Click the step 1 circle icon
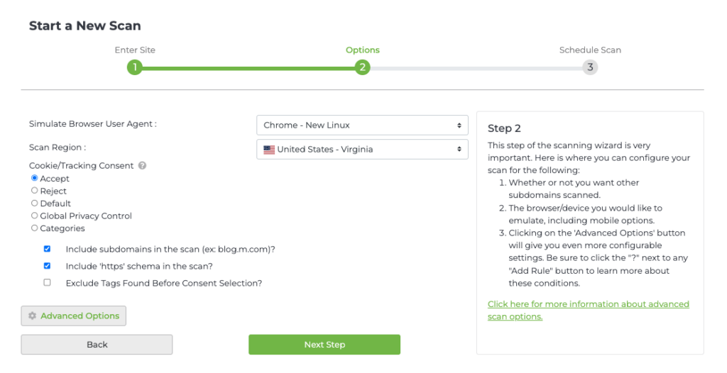 tap(135, 68)
